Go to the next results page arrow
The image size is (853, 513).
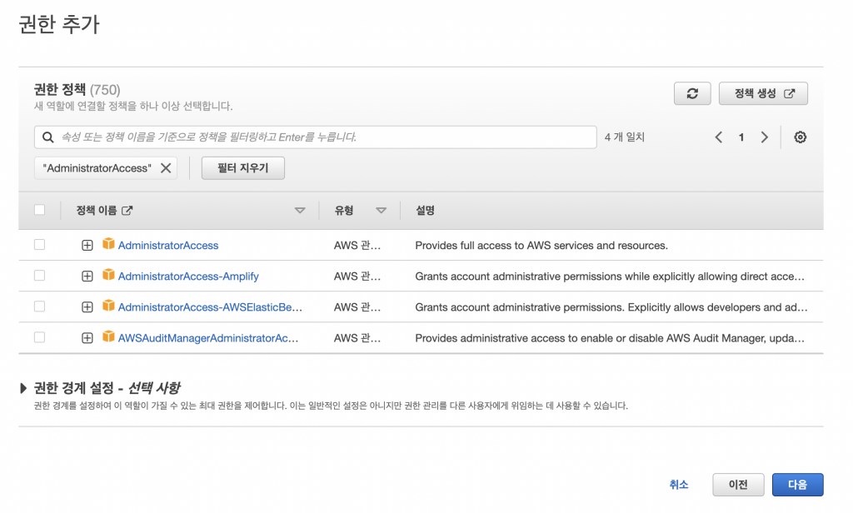(x=764, y=137)
